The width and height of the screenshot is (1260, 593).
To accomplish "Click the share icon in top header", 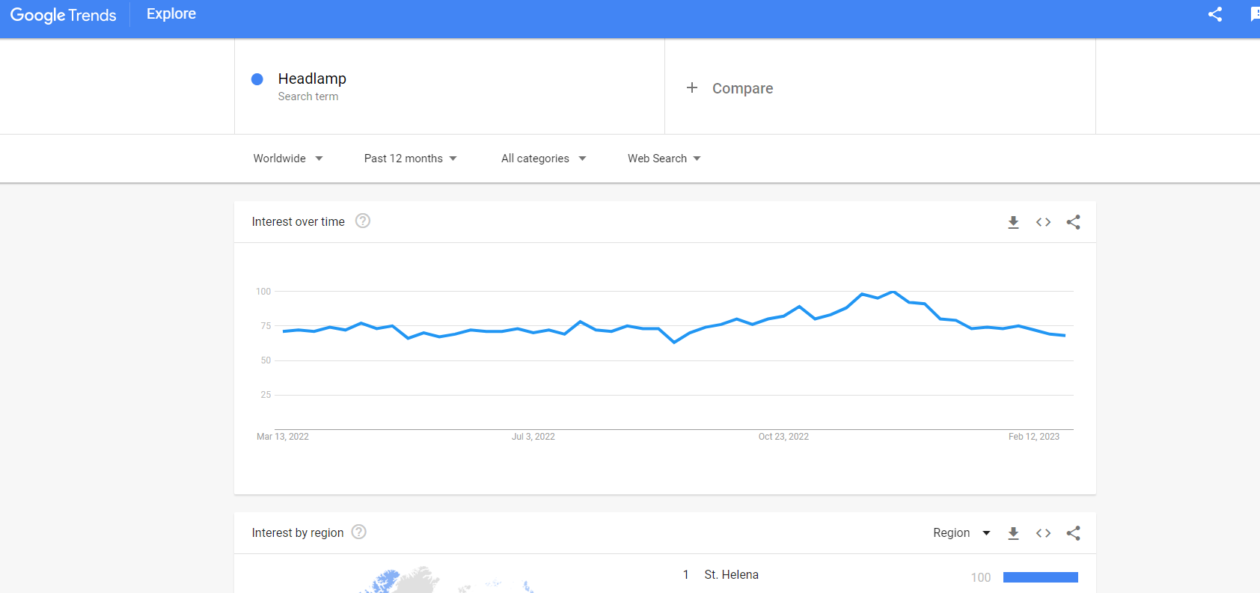I will click(x=1215, y=14).
